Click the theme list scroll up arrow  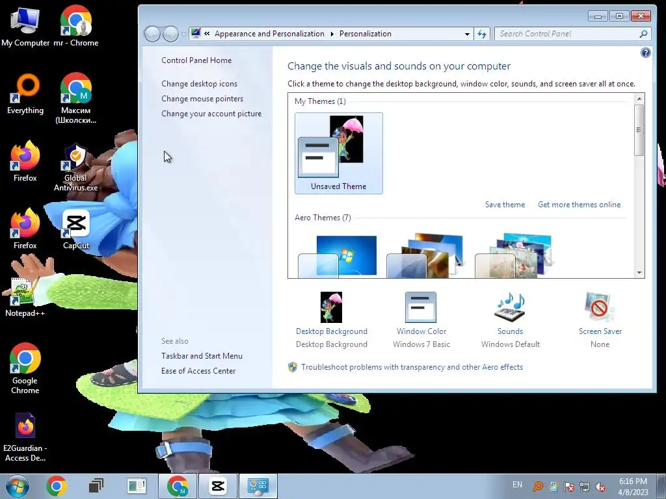tap(639, 99)
